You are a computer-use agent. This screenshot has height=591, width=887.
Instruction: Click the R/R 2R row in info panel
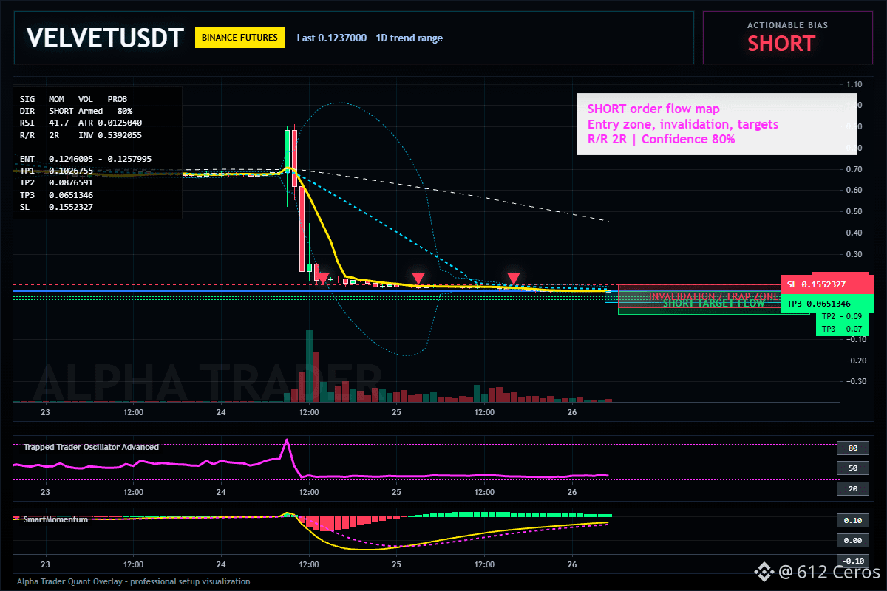click(39, 135)
